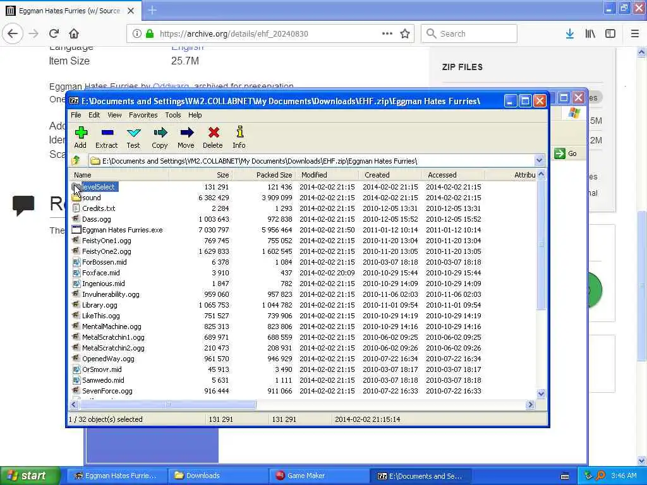Open the View menu in 7-Zip
Viewport: 647px width, 485px height.
pos(115,115)
